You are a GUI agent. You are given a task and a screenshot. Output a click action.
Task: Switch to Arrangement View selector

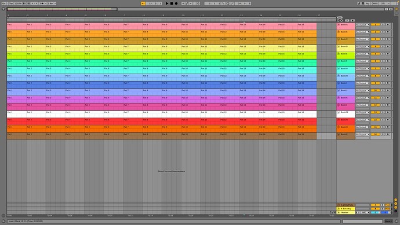click(x=397, y=9)
